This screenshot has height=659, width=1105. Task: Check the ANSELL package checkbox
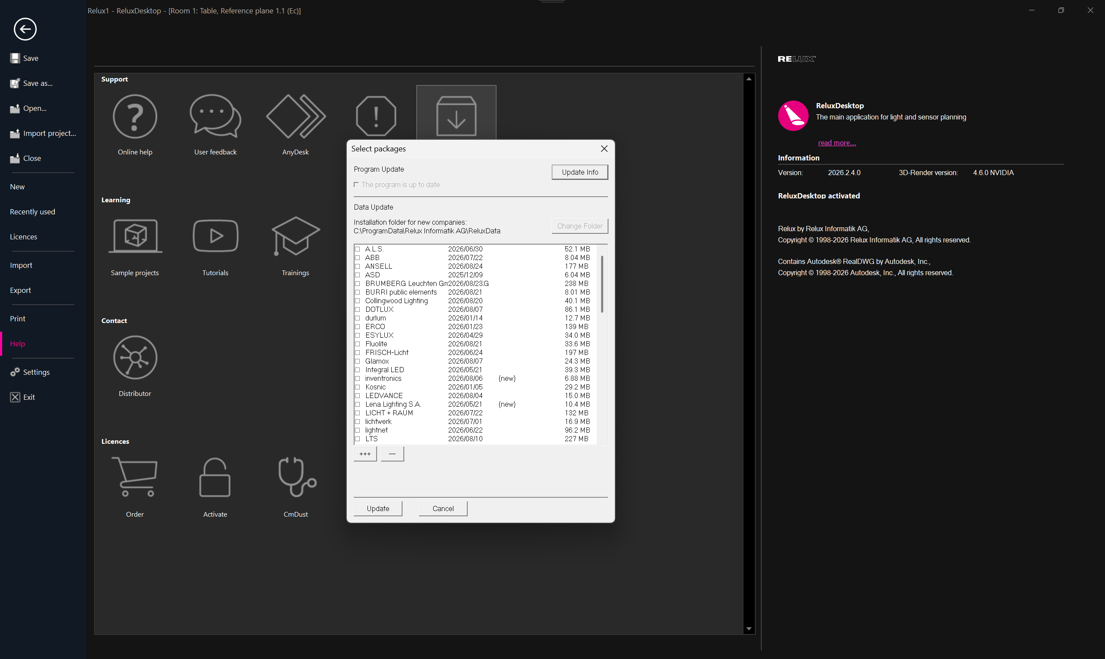358,267
